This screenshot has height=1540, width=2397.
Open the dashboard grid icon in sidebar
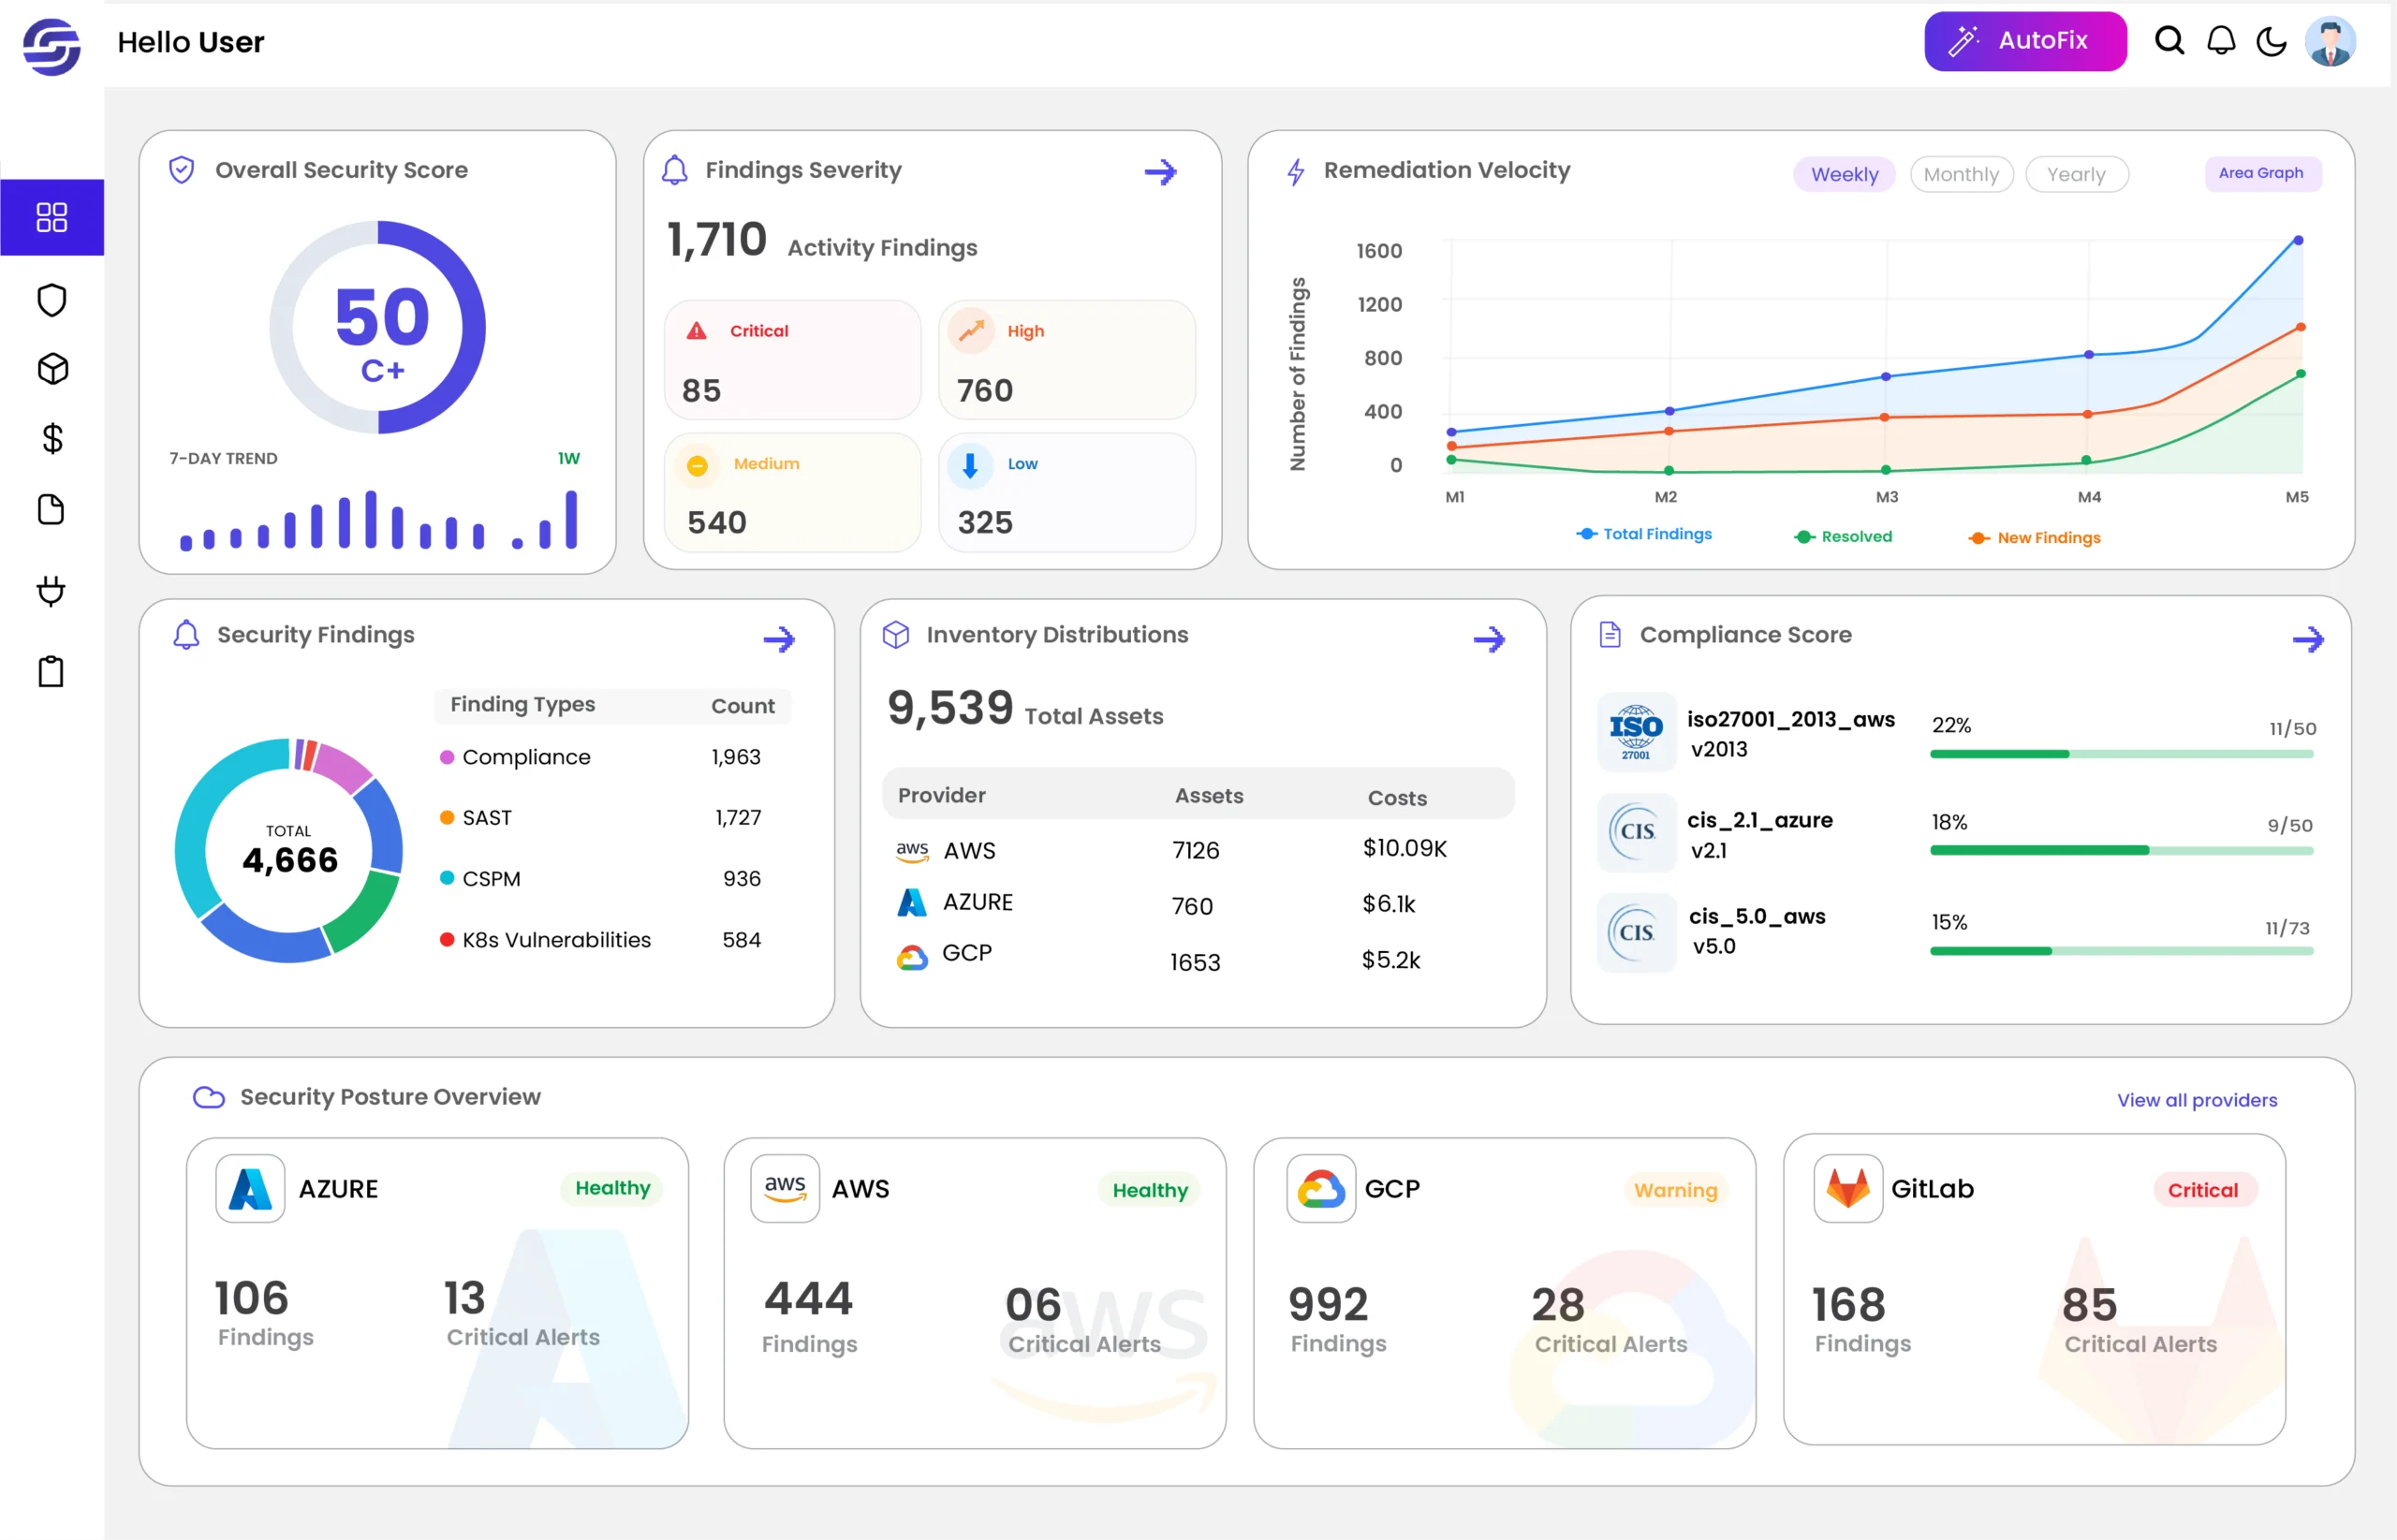click(52, 217)
